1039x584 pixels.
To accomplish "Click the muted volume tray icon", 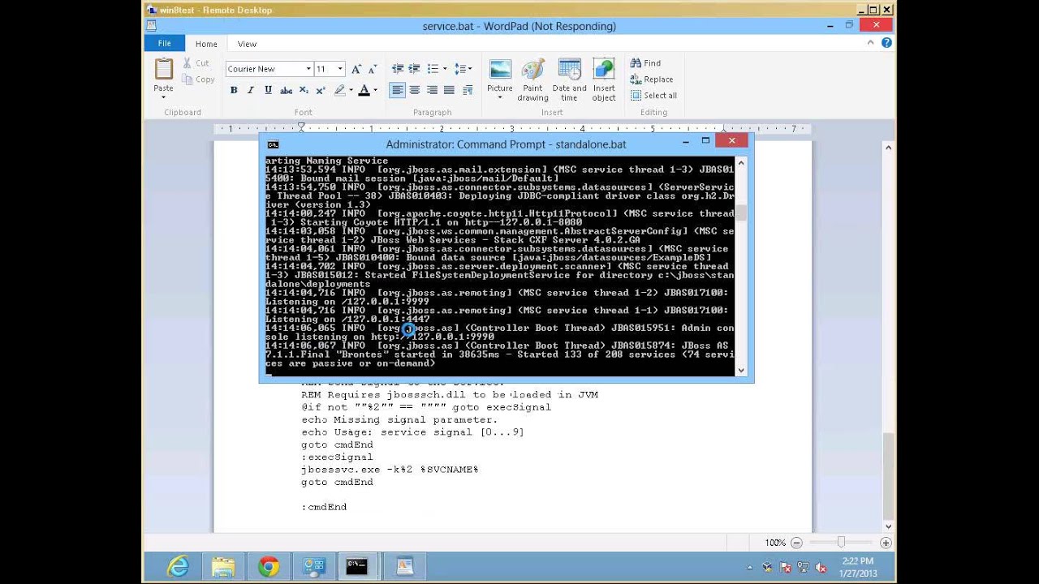I will click(820, 567).
